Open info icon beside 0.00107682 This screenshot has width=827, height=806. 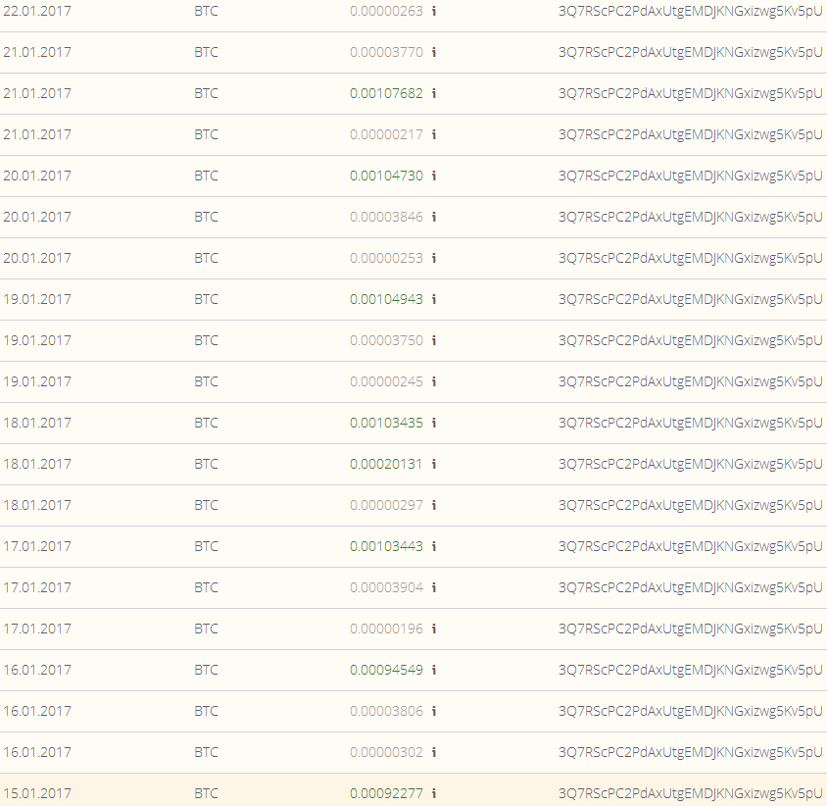[434, 93]
